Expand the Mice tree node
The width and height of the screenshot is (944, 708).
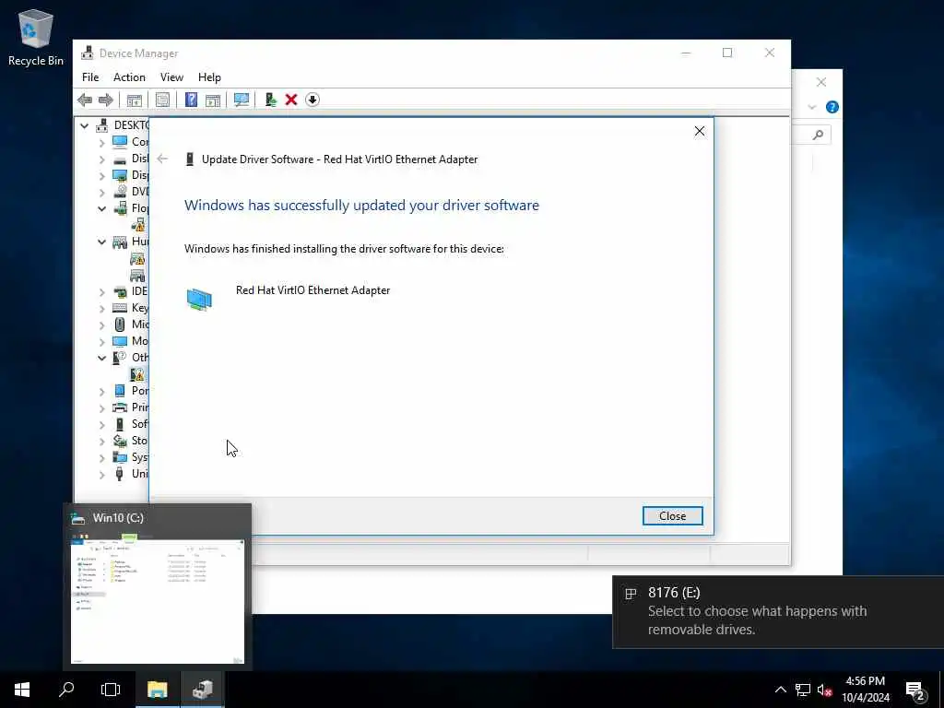[x=101, y=325]
